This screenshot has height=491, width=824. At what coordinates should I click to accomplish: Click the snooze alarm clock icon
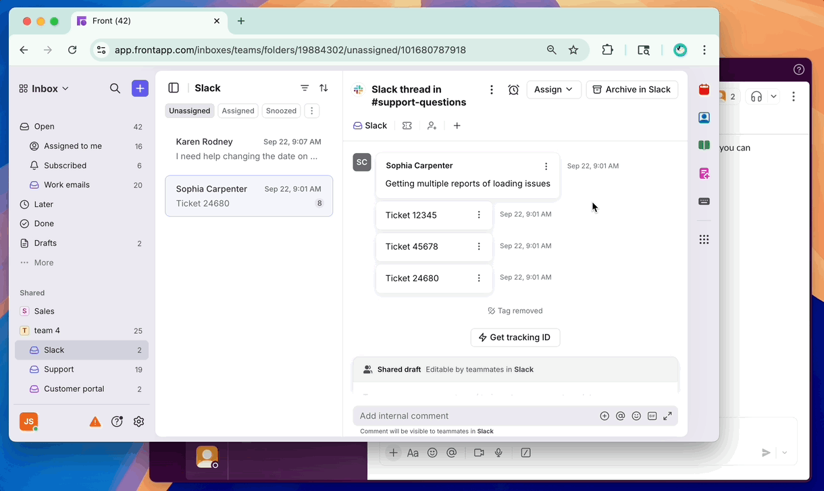tap(513, 90)
